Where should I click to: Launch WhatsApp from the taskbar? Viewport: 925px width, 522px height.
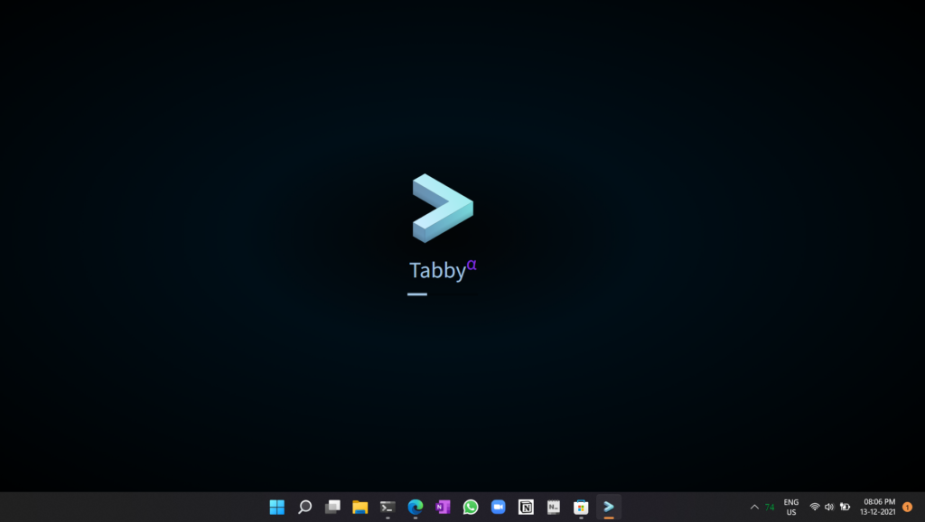coord(471,507)
